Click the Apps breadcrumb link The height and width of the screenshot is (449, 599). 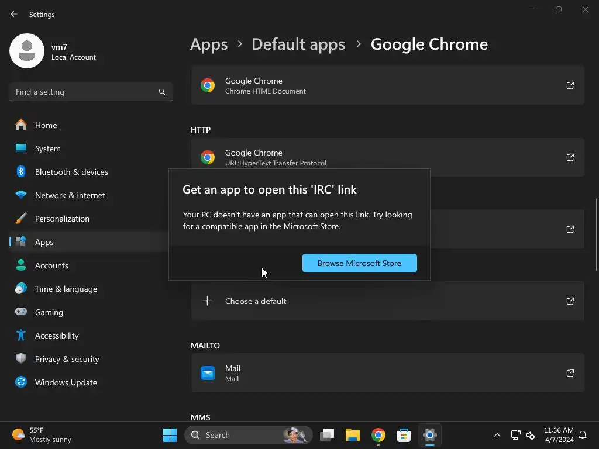coord(209,44)
